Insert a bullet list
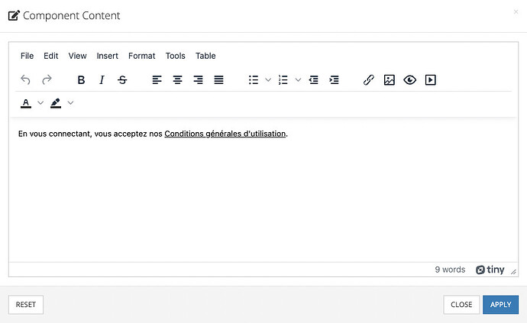This screenshot has width=527, height=323. click(x=254, y=79)
